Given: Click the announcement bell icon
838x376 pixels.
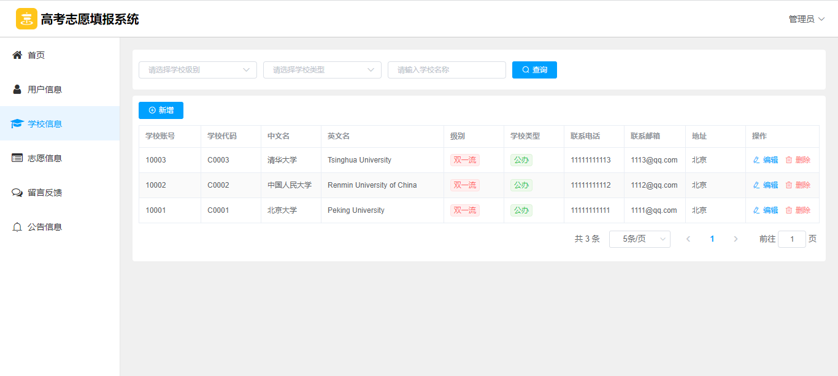Looking at the screenshot, I should (x=17, y=227).
